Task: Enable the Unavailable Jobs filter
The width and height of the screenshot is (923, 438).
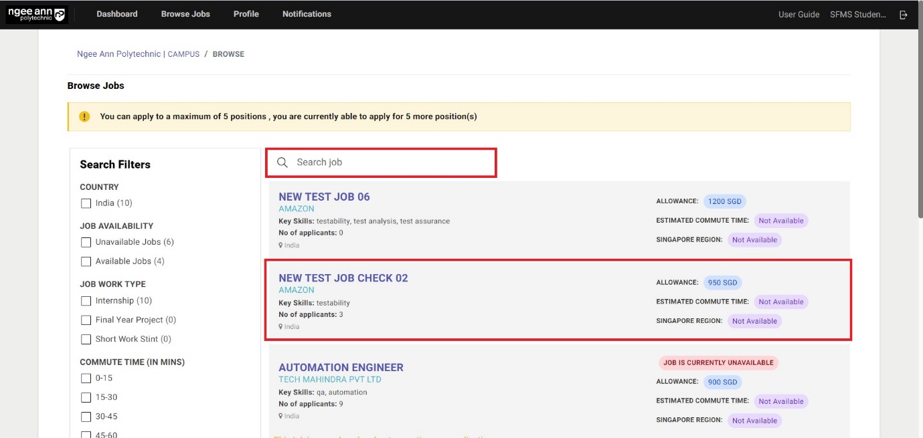Action: 86,242
